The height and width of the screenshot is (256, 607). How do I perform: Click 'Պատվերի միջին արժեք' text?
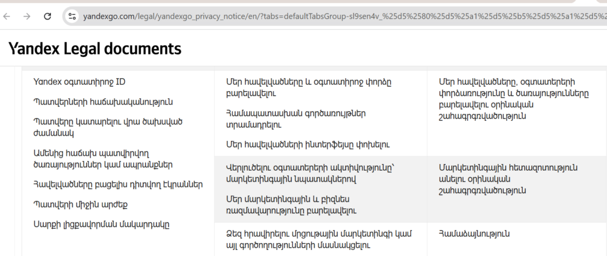click(x=81, y=204)
